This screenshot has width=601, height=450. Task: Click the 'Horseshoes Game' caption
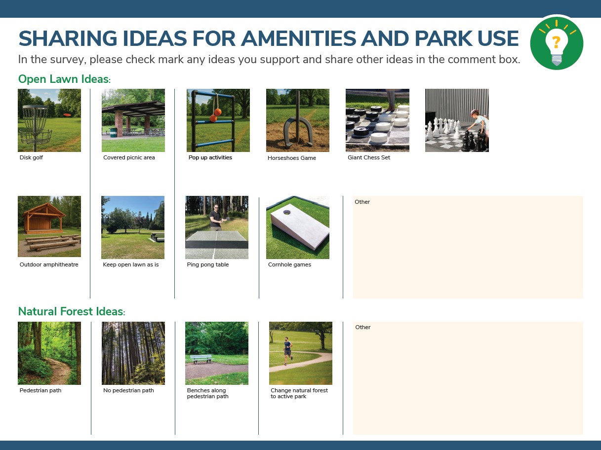click(x=292, y=158)
